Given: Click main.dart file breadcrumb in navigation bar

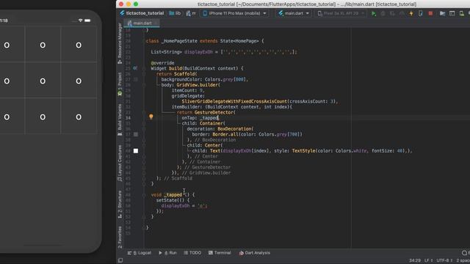Looking at the screenshot, I should click(191, 13).
